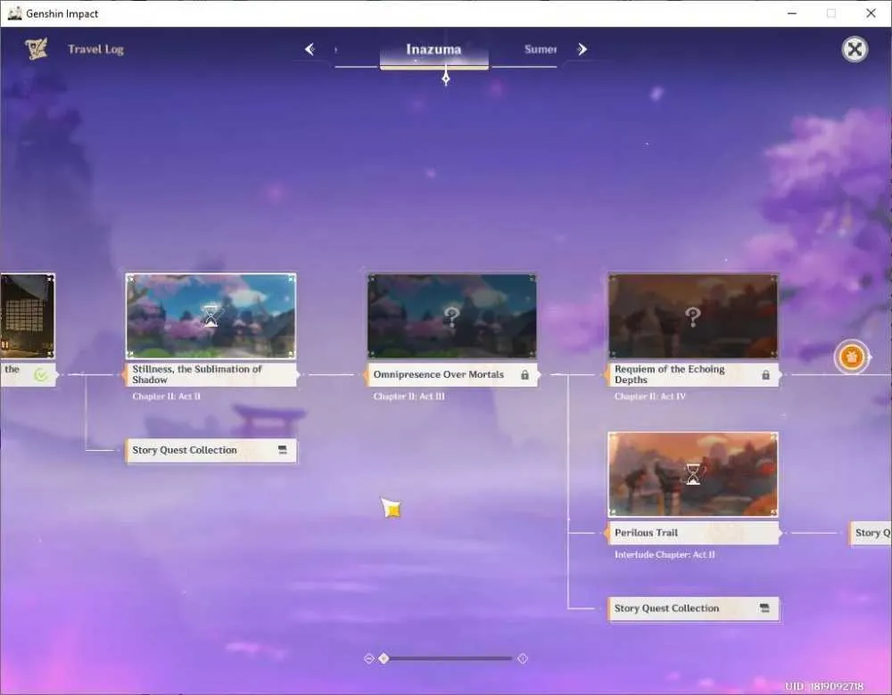This screenshot has height=695, width=892.
Task: Click the Chapter II: Act IV subtitle
Action: click(x=649, y=397)
